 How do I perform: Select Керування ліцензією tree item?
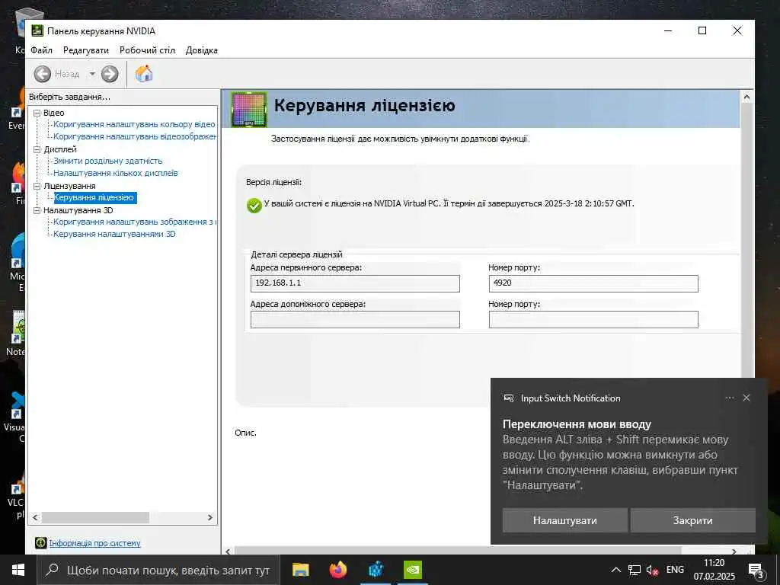[94, 197]
